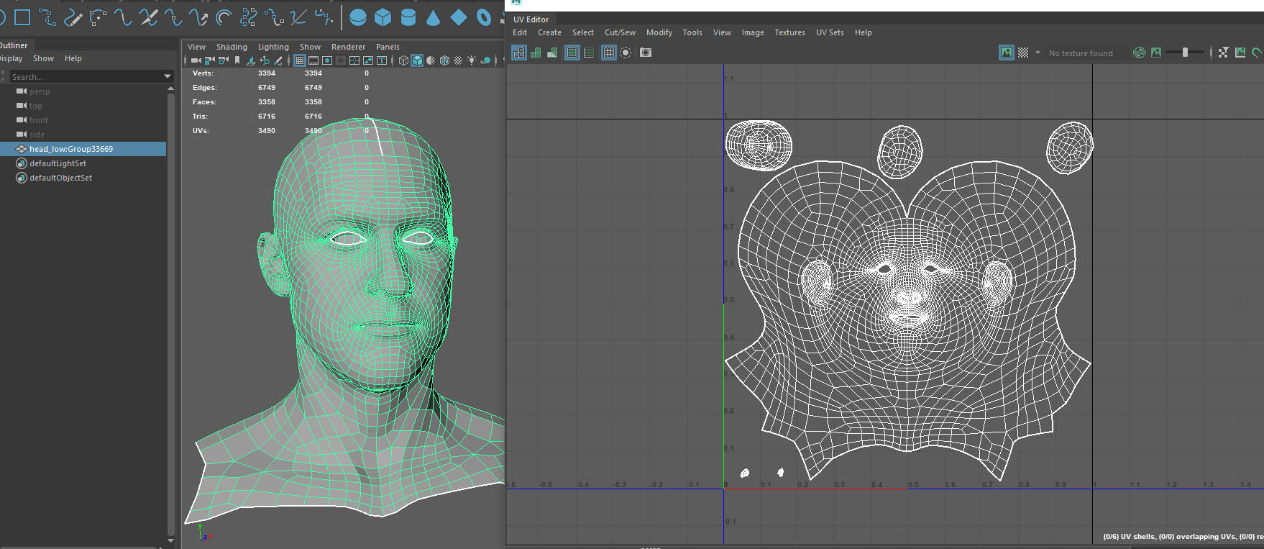Viewport: 1264px width, 549px height.
Task: Adjust the UV Editor image dim slider
Action: [1185, 53]
